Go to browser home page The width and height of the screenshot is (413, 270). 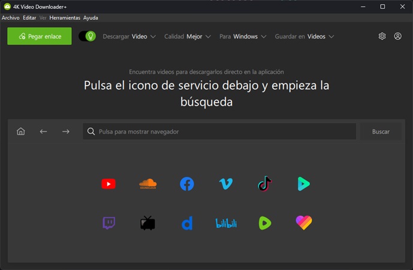(x=21, y=131)
